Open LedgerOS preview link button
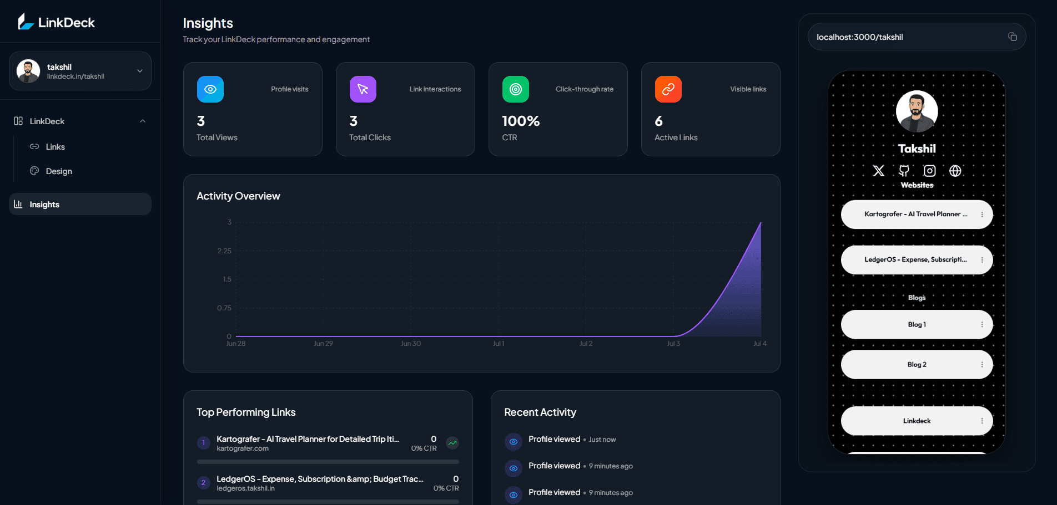The height and width of the screenshot is (505, 1057). tap(917, 260)
